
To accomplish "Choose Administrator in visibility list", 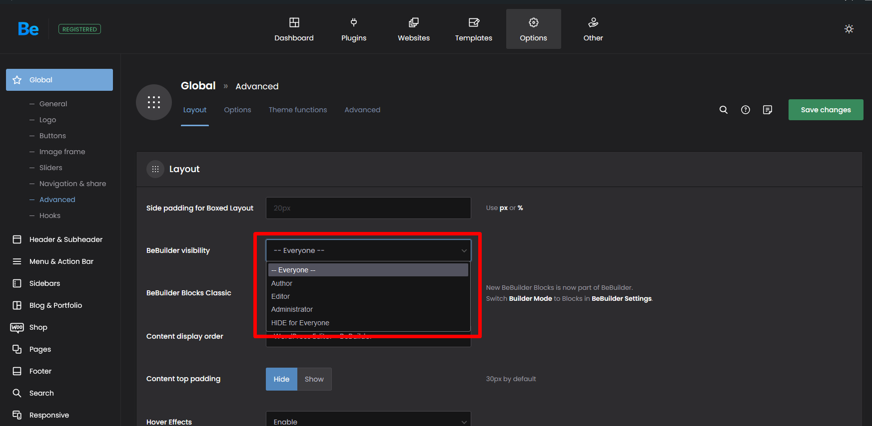I will click(368, 309).
